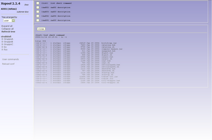Image resolution: width=212 pixels, height=140 pixels.
Task: Select Reload conf in the sidebar
Action: click(x=8, y=64)
